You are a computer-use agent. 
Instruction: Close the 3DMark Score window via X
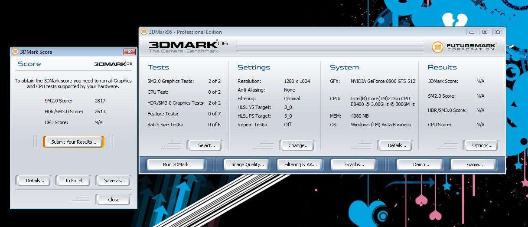(x=130, y=52)
